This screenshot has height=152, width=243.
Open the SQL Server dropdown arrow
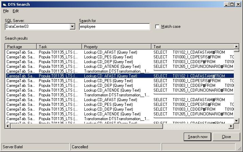[x=72, y=26]
